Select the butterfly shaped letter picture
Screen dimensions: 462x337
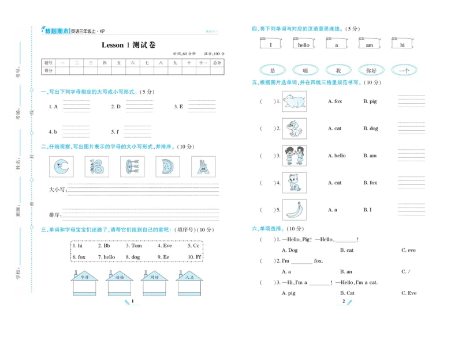click(96, 165)
